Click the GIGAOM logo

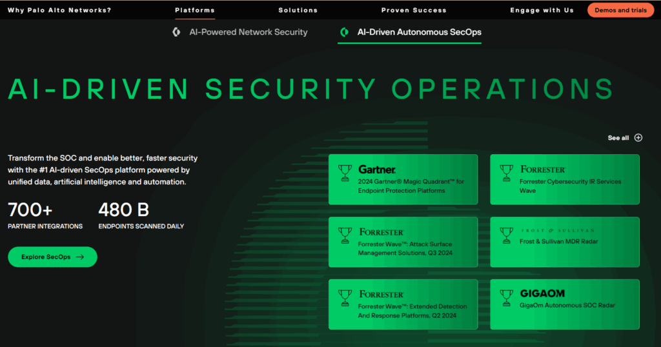542,293
